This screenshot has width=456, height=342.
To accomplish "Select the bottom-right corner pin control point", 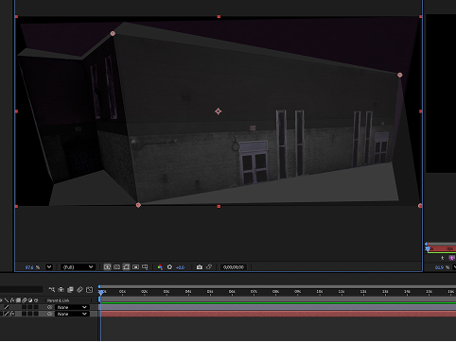I will [420, 206].
